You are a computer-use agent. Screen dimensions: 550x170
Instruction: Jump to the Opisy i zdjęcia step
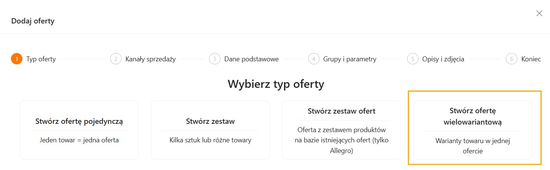(443, 59)
